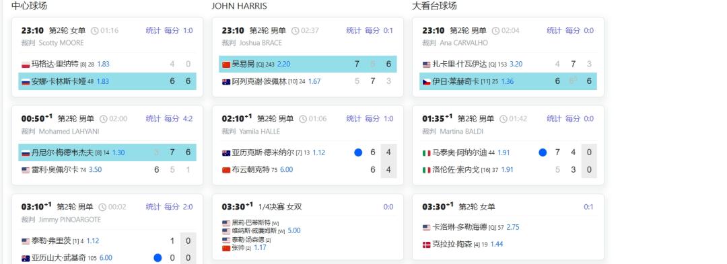Click the 3.50 odds for 雷利·奥佩尔卡
Image resolution: width=727 pixels, height=264 pixels.
[x=95, y=170]
